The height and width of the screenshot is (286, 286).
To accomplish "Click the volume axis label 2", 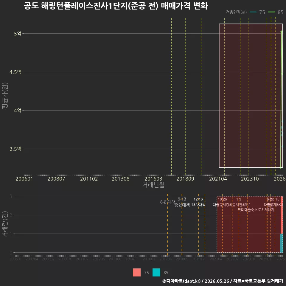I will [x=11, y=215].
